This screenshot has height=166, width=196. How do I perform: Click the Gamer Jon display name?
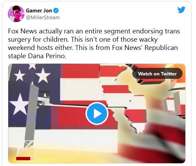(39, 10)
